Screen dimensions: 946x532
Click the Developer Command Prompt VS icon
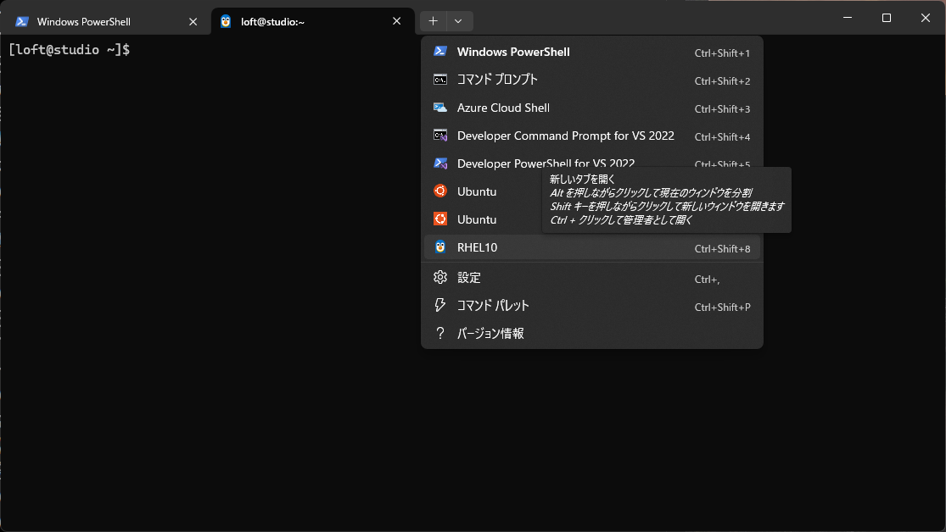pyautogui.click(x=440, y=136)
